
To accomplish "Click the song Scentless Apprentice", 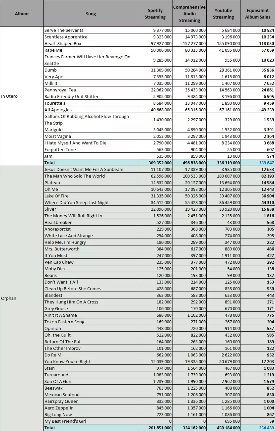I will point(91,37).
